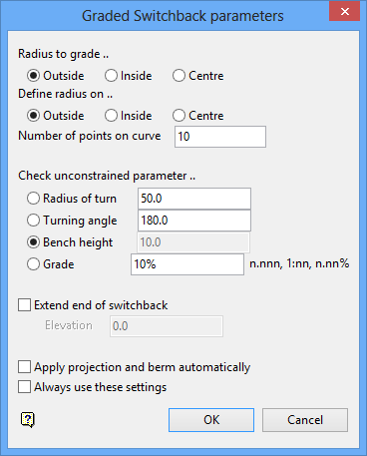Dismiss the dialog with Cancel
The width and height of the screenshot is (367, 456).
[305, 420]
